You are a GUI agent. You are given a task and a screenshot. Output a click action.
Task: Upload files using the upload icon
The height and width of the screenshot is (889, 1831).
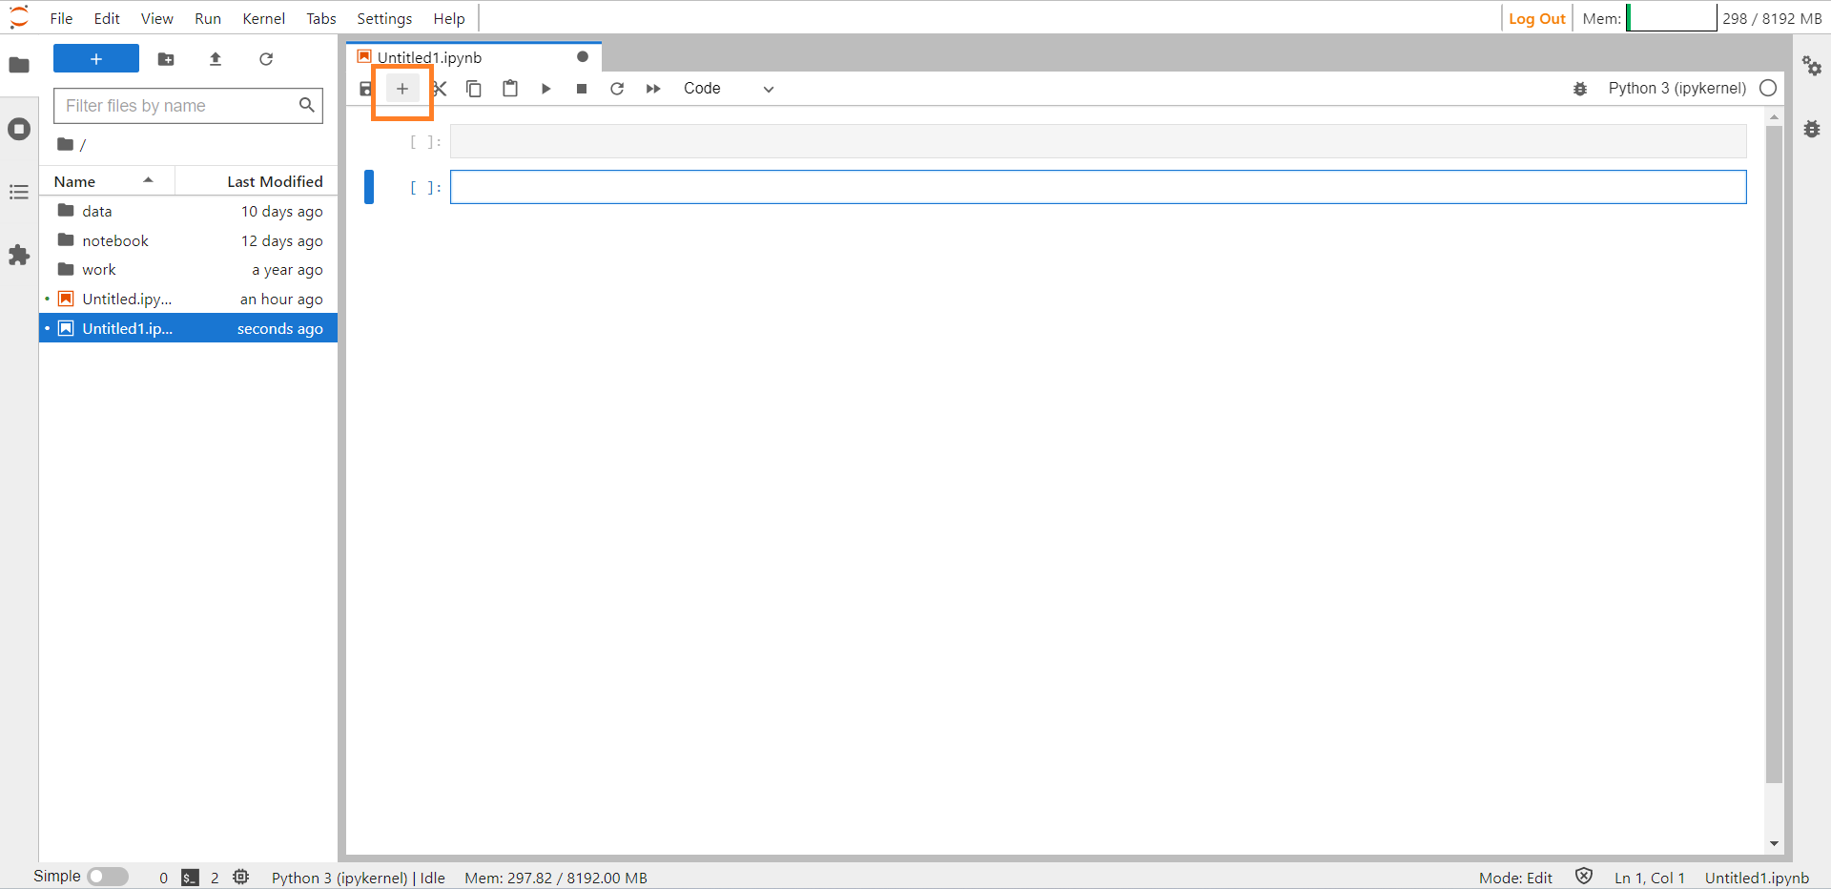[216, 59]
